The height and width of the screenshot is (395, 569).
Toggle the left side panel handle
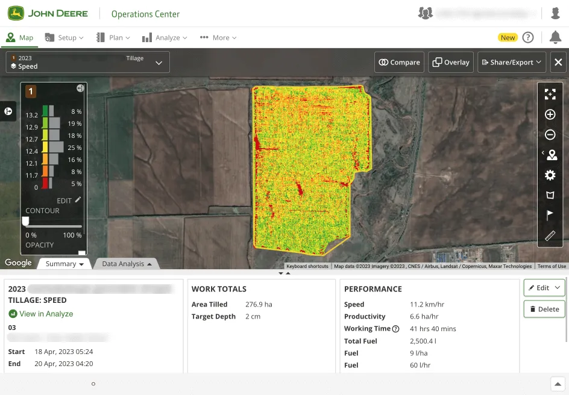[x=8, y=111]
